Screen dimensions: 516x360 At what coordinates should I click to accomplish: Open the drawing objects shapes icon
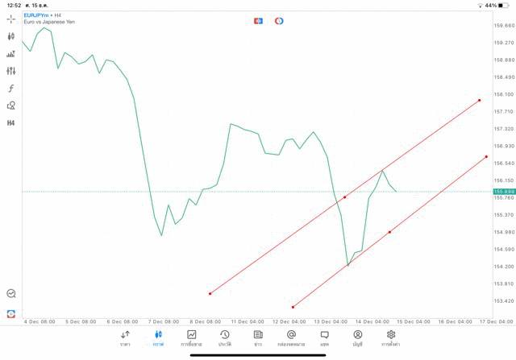coord(11,106)
